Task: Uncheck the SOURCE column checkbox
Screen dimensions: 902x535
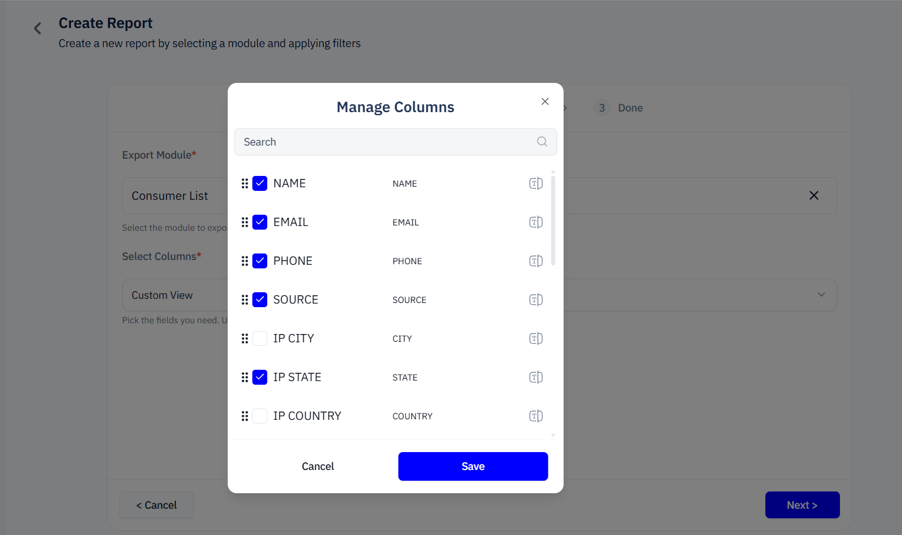Action: point(260,300)
